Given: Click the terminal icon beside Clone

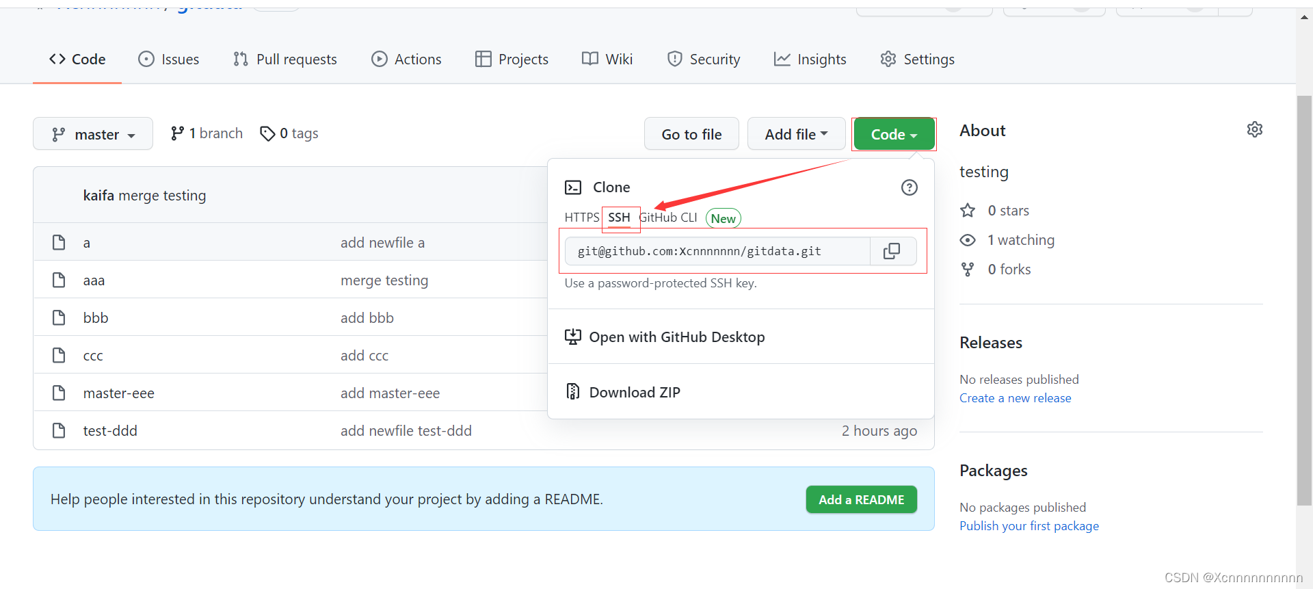Looking at the screenshot, I should click(573, 187).
